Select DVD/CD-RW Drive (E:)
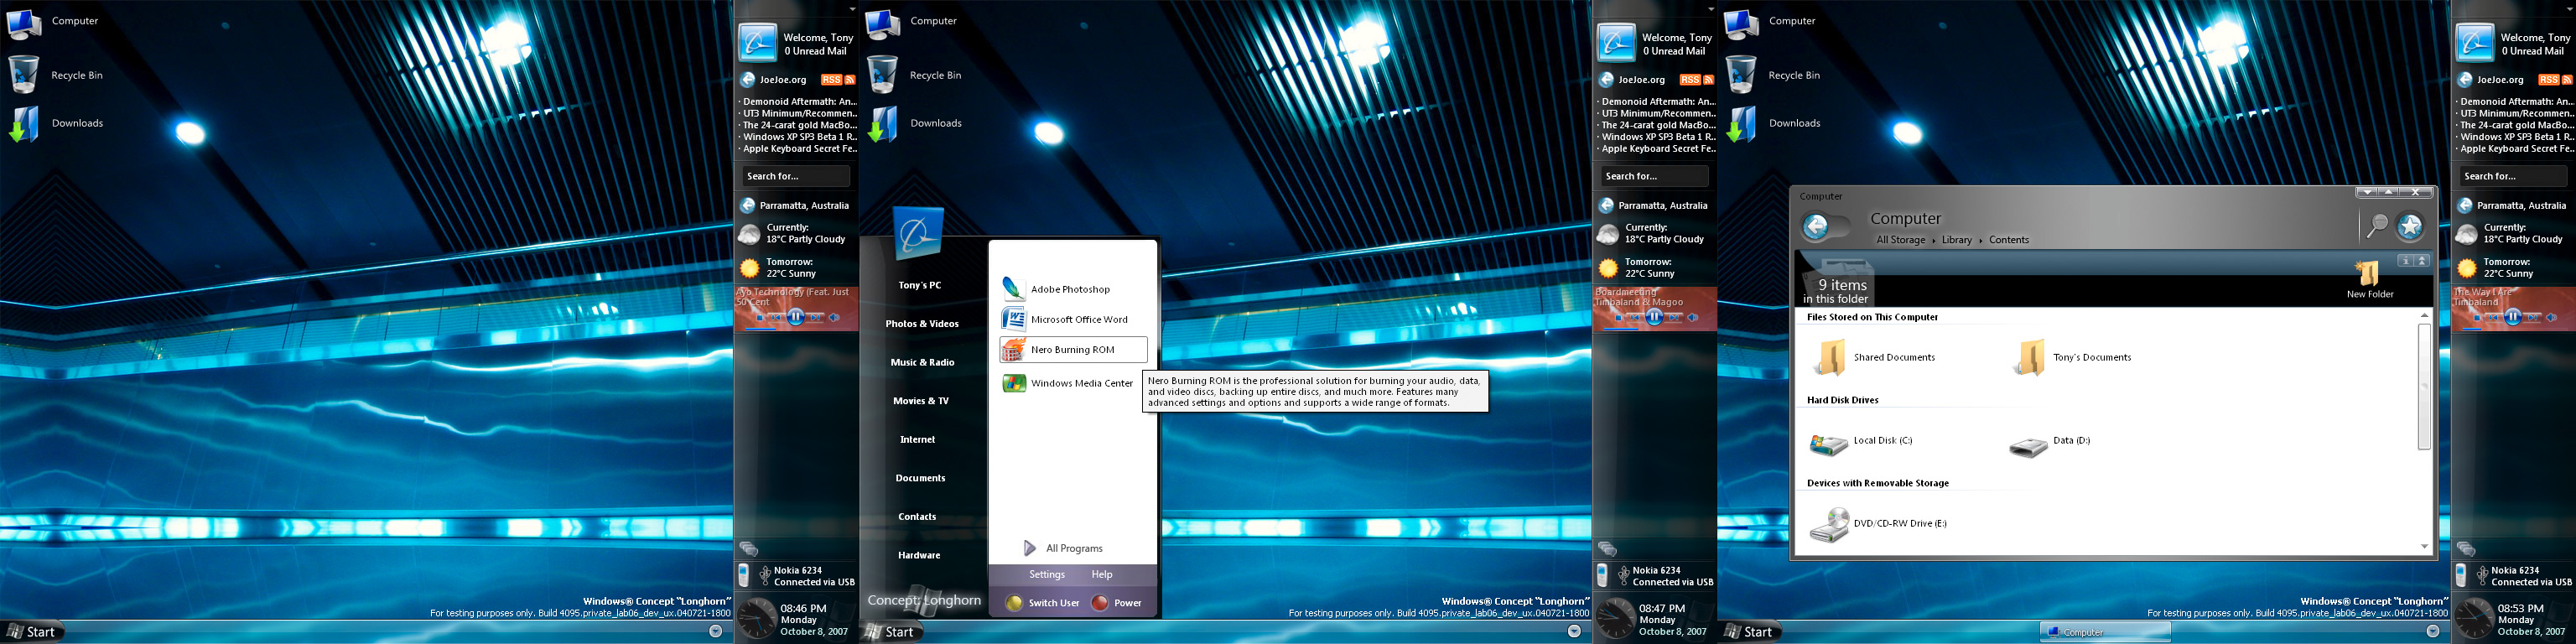 coord(1878,524)
